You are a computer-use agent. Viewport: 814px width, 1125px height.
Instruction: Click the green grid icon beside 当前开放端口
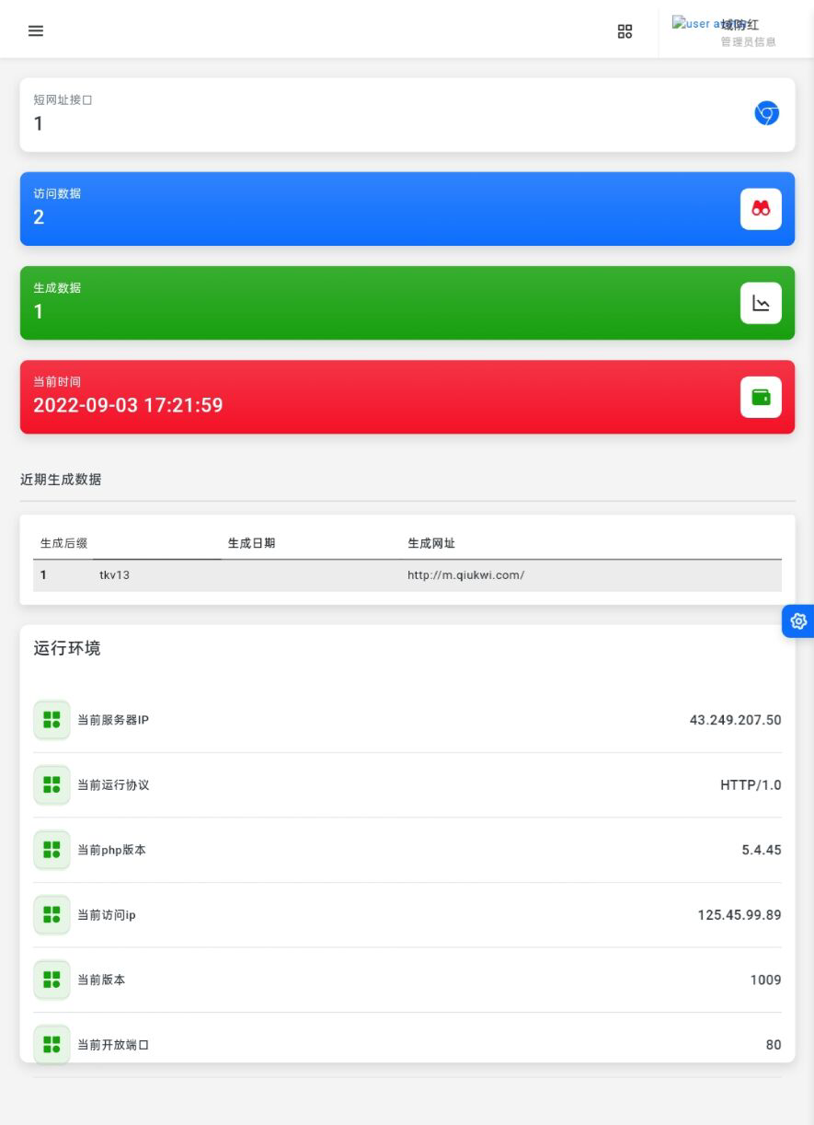(x=52, y=1045)
